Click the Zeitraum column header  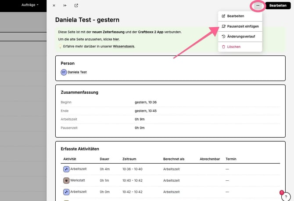(x=130, y=159)
